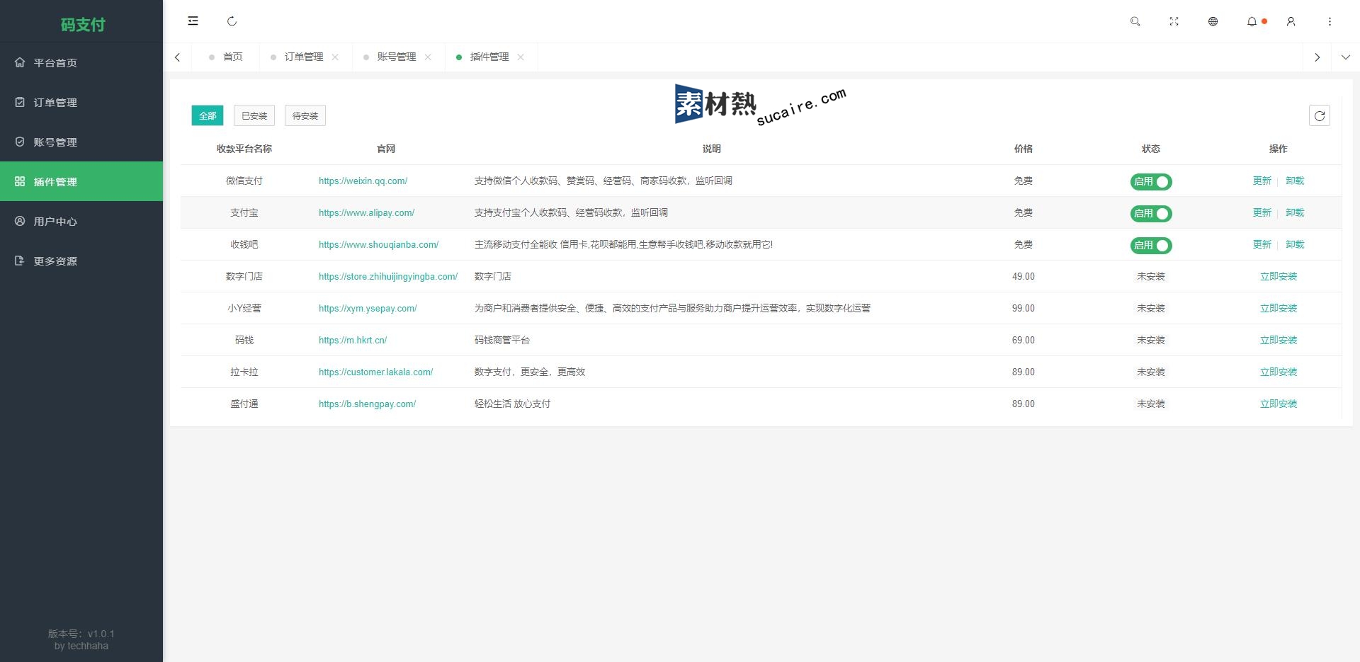Switch to the 首页 tab
This screenshot has width=1360, height=662.
pyautogui.click(x=226, y=57)
